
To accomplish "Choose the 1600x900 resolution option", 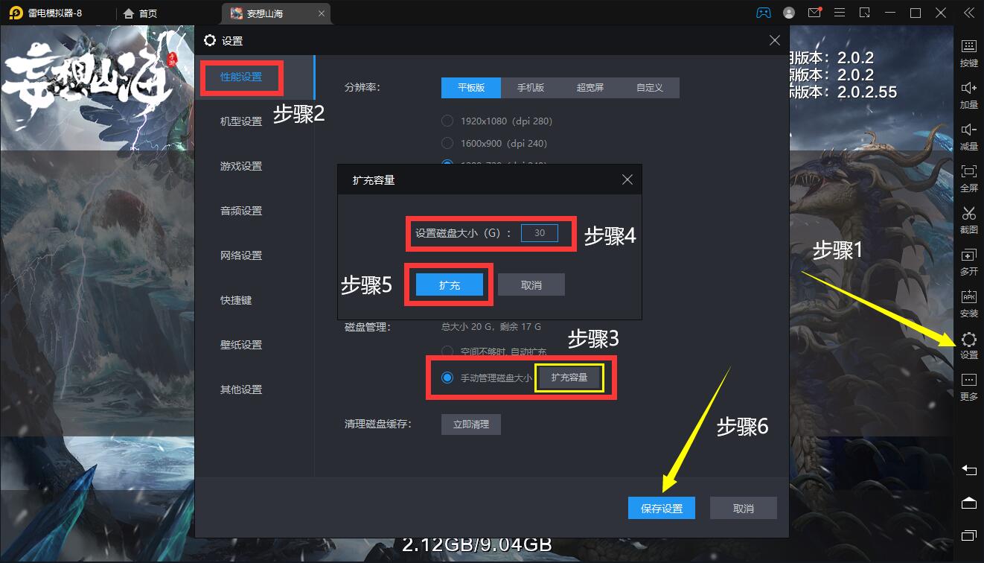I will (x=447, y=143).
